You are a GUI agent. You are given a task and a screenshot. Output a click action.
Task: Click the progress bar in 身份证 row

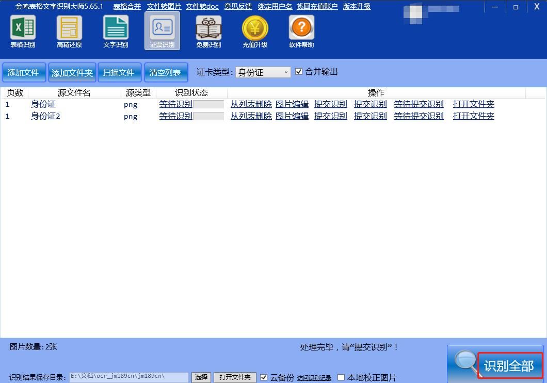pyautogui.click(x=208, y=104)
